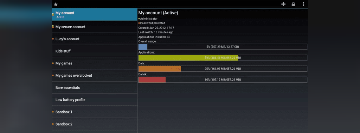Choose the Sandbox 1 profile
360x133 pixels.
tap(95, 112)
